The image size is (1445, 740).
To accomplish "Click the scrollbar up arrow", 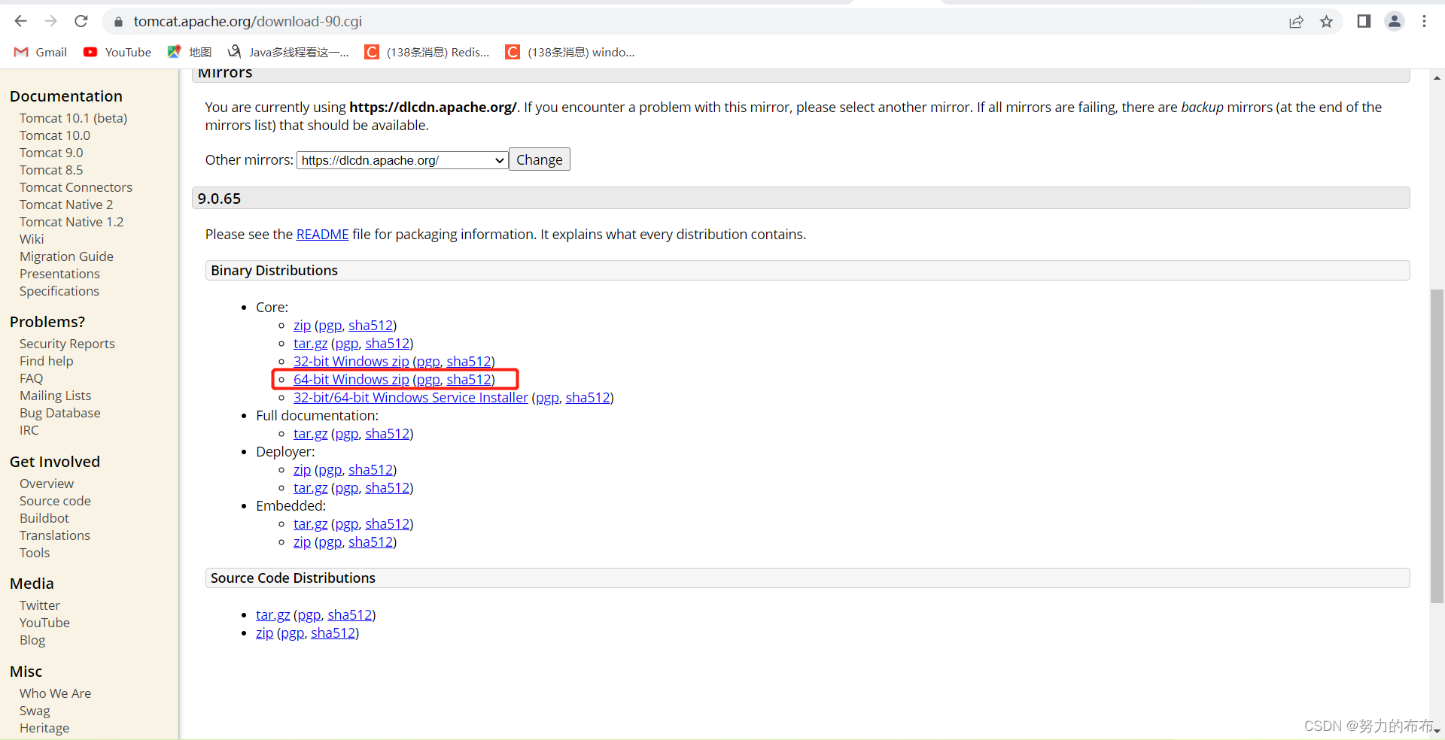I will pyautogui.click(x=1437, y=77).
